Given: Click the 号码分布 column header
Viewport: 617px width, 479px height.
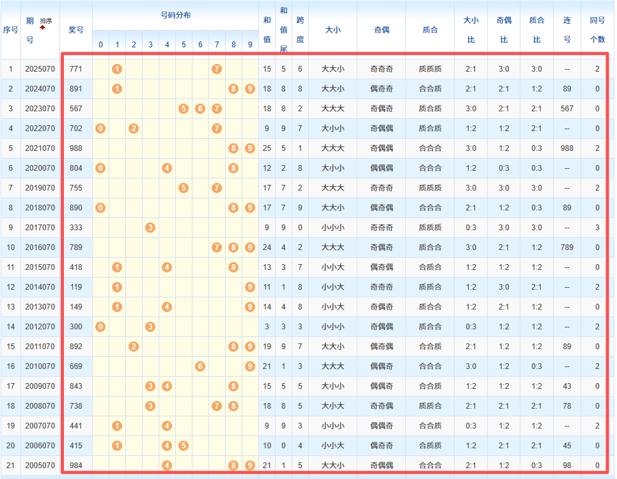Looking at the screenshot, I should (175, 14).
